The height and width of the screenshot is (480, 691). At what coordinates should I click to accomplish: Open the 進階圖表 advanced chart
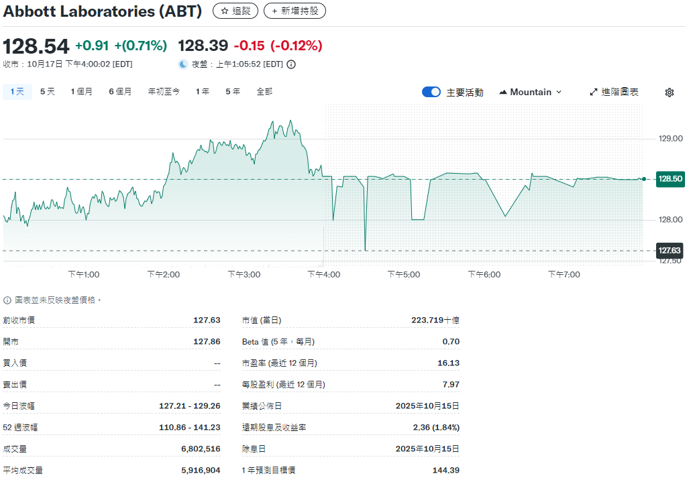tap(614, 92)
